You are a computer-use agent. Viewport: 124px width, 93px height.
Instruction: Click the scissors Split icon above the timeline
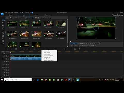pos(16,49)
